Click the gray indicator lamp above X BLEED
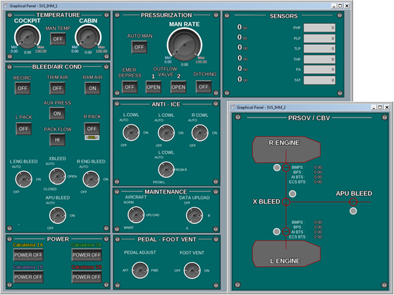The image size is (394, 295). click(x=293, y=194)
